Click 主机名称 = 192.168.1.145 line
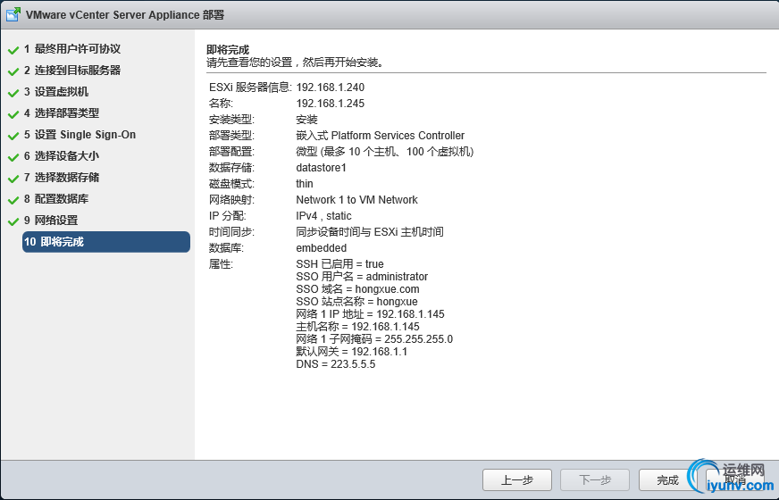 coord(357,327)
